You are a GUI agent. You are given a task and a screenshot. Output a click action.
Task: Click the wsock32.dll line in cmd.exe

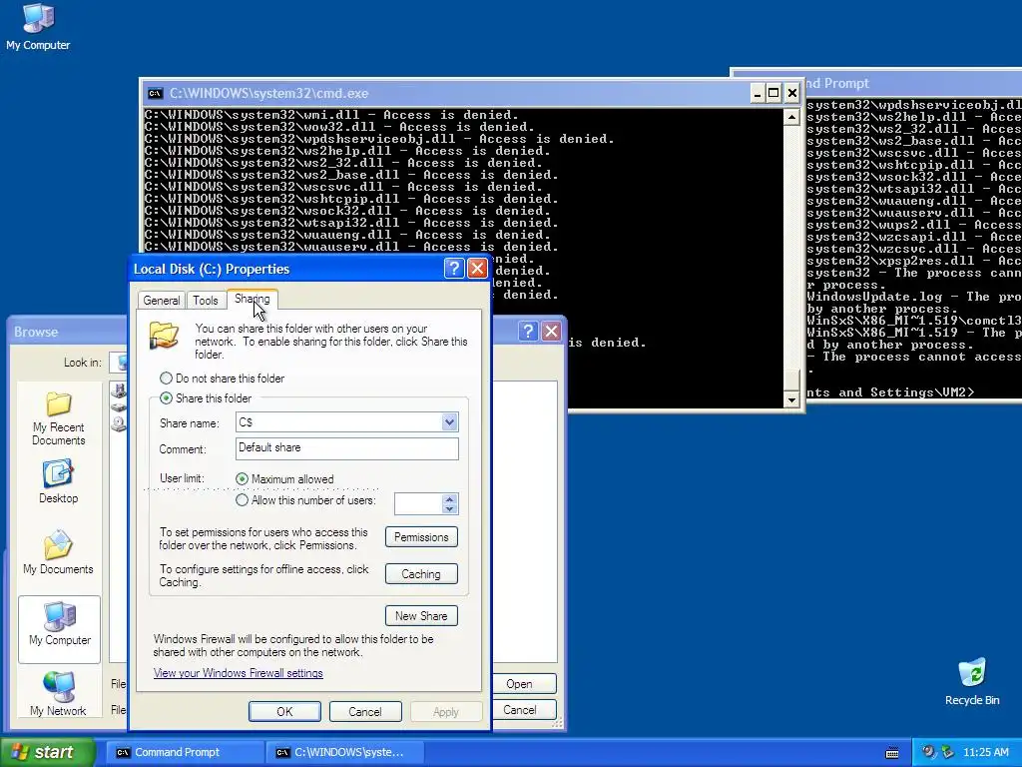[x=347, y=211]
